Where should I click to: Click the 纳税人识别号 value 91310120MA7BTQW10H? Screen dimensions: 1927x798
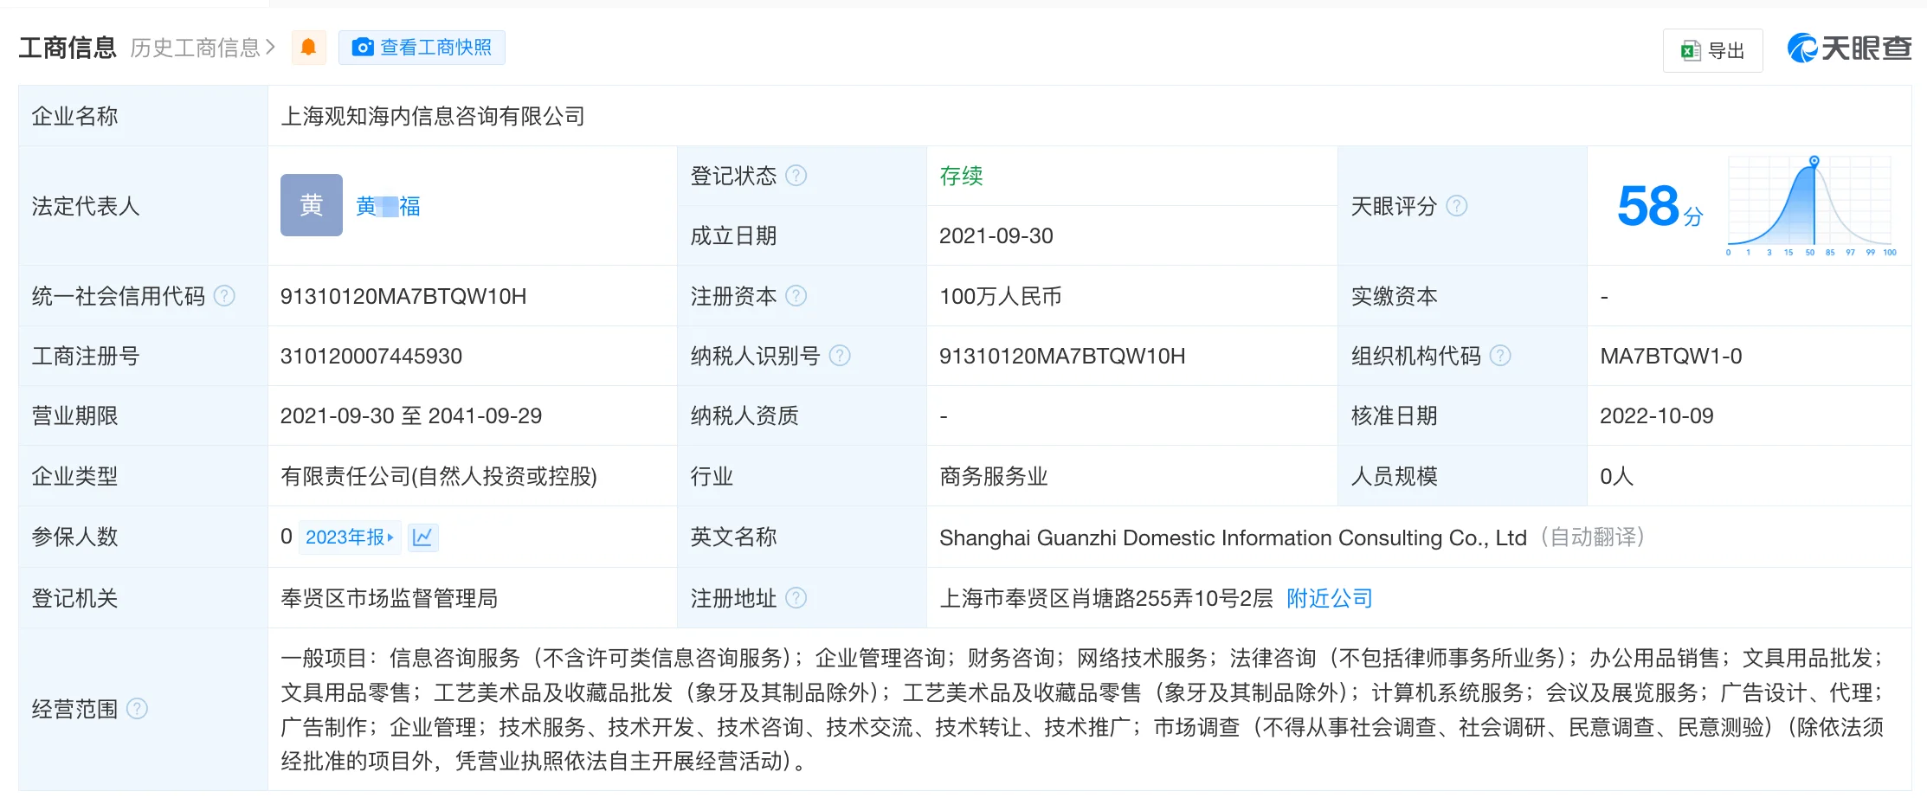coord(1062,356)
